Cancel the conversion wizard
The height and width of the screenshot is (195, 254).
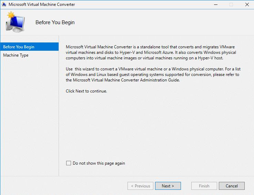(x=232, y=186)
